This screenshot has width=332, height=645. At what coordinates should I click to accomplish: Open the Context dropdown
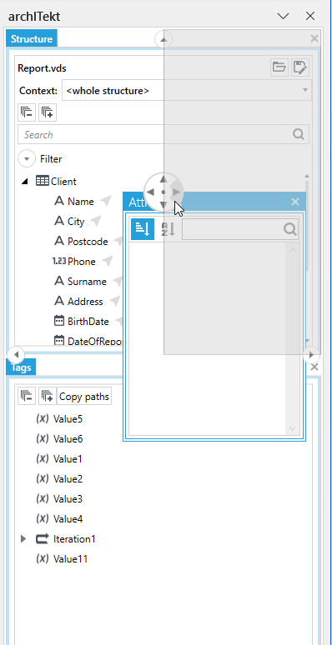click(x=187, y=90)
